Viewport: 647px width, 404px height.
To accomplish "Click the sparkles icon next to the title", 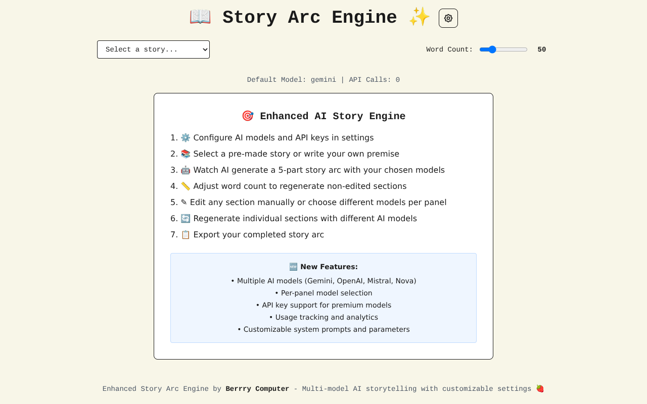I will coord(419,17).
